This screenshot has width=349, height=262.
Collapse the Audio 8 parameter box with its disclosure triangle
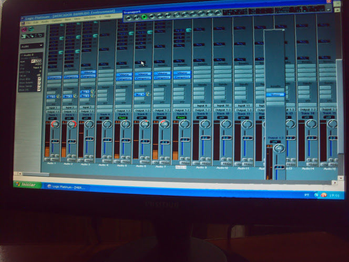click(x=22, y=55)
